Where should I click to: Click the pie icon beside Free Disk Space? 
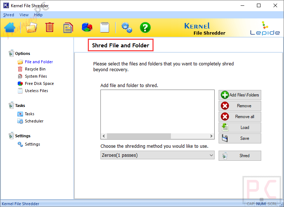click(x=20, y=83)
